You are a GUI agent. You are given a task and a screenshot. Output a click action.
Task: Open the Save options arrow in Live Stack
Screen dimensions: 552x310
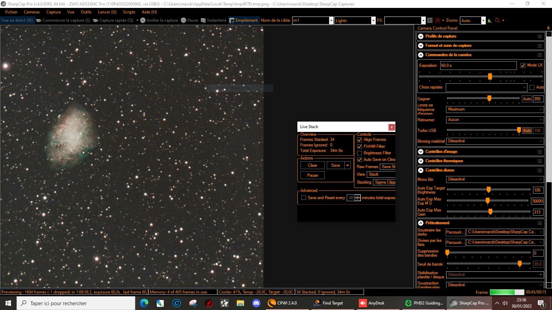coord(348,165)
